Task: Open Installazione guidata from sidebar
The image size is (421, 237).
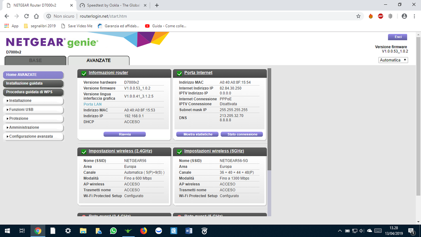Action: (33, 83)
